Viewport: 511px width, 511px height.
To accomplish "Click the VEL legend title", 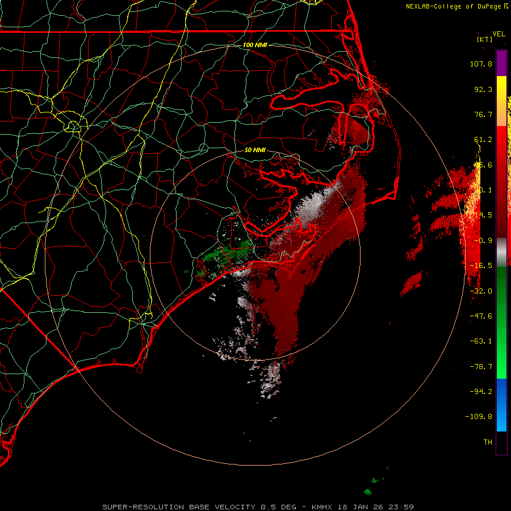I will click(x=499, y=34).
